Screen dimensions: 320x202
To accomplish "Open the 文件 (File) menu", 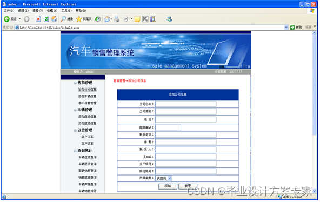I will 9,11.
